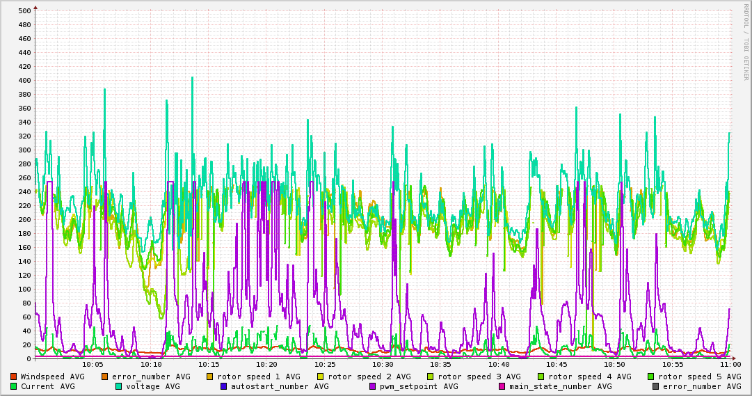
Task: Select the purple pwm_setpoint AVG swatch
Action: tap(373, 386)
